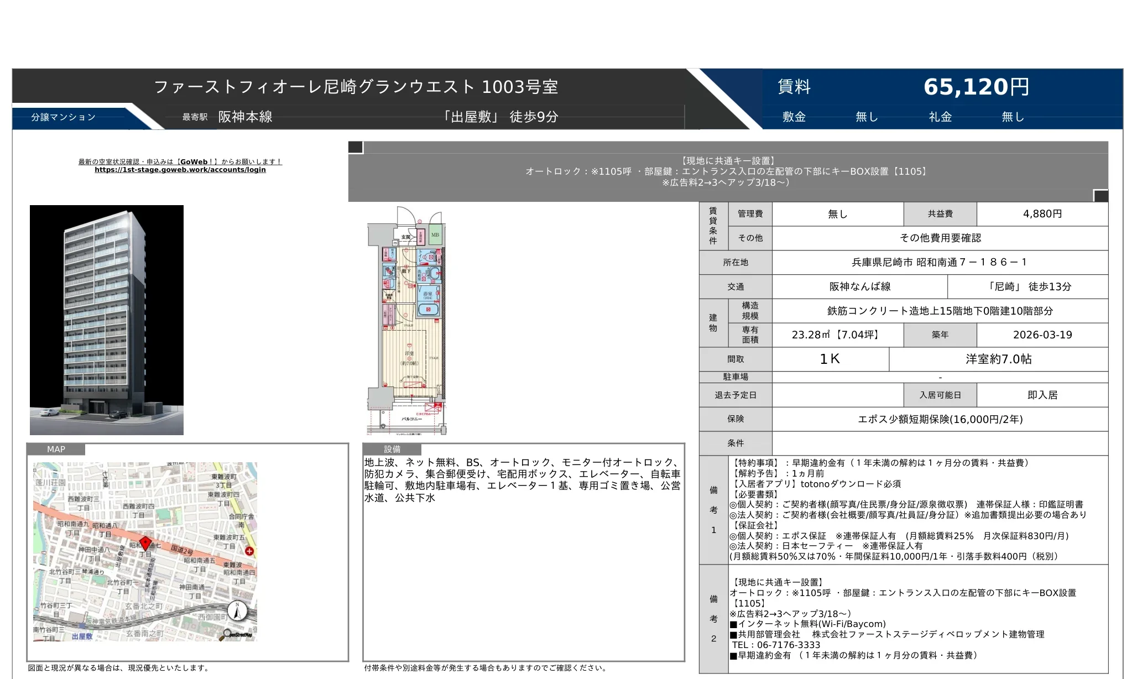Image resolution: width=1137 pixels, height=679 pixels.
Task: Select the 出屋敷 station marker on the map
Action: coord(82,625)
